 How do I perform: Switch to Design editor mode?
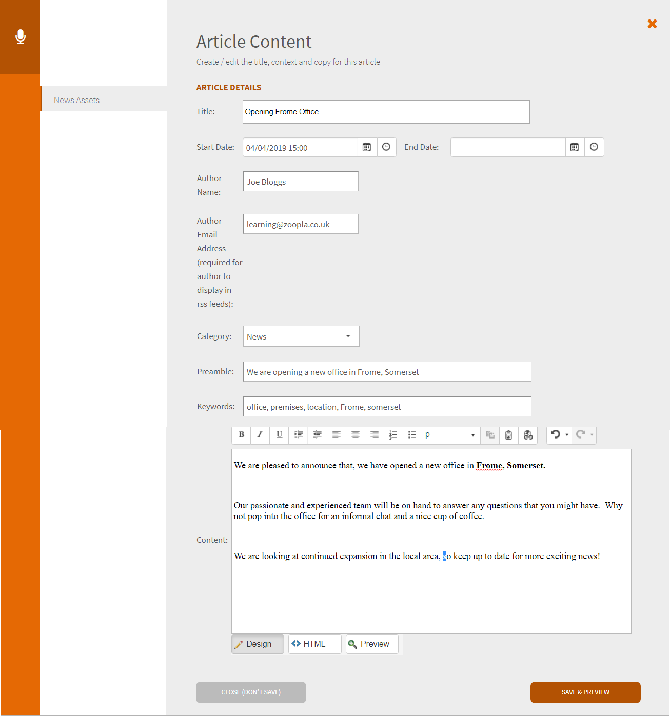point(258,644)
